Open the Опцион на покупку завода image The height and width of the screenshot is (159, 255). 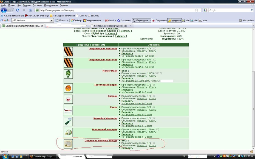(x=68, y=144)
